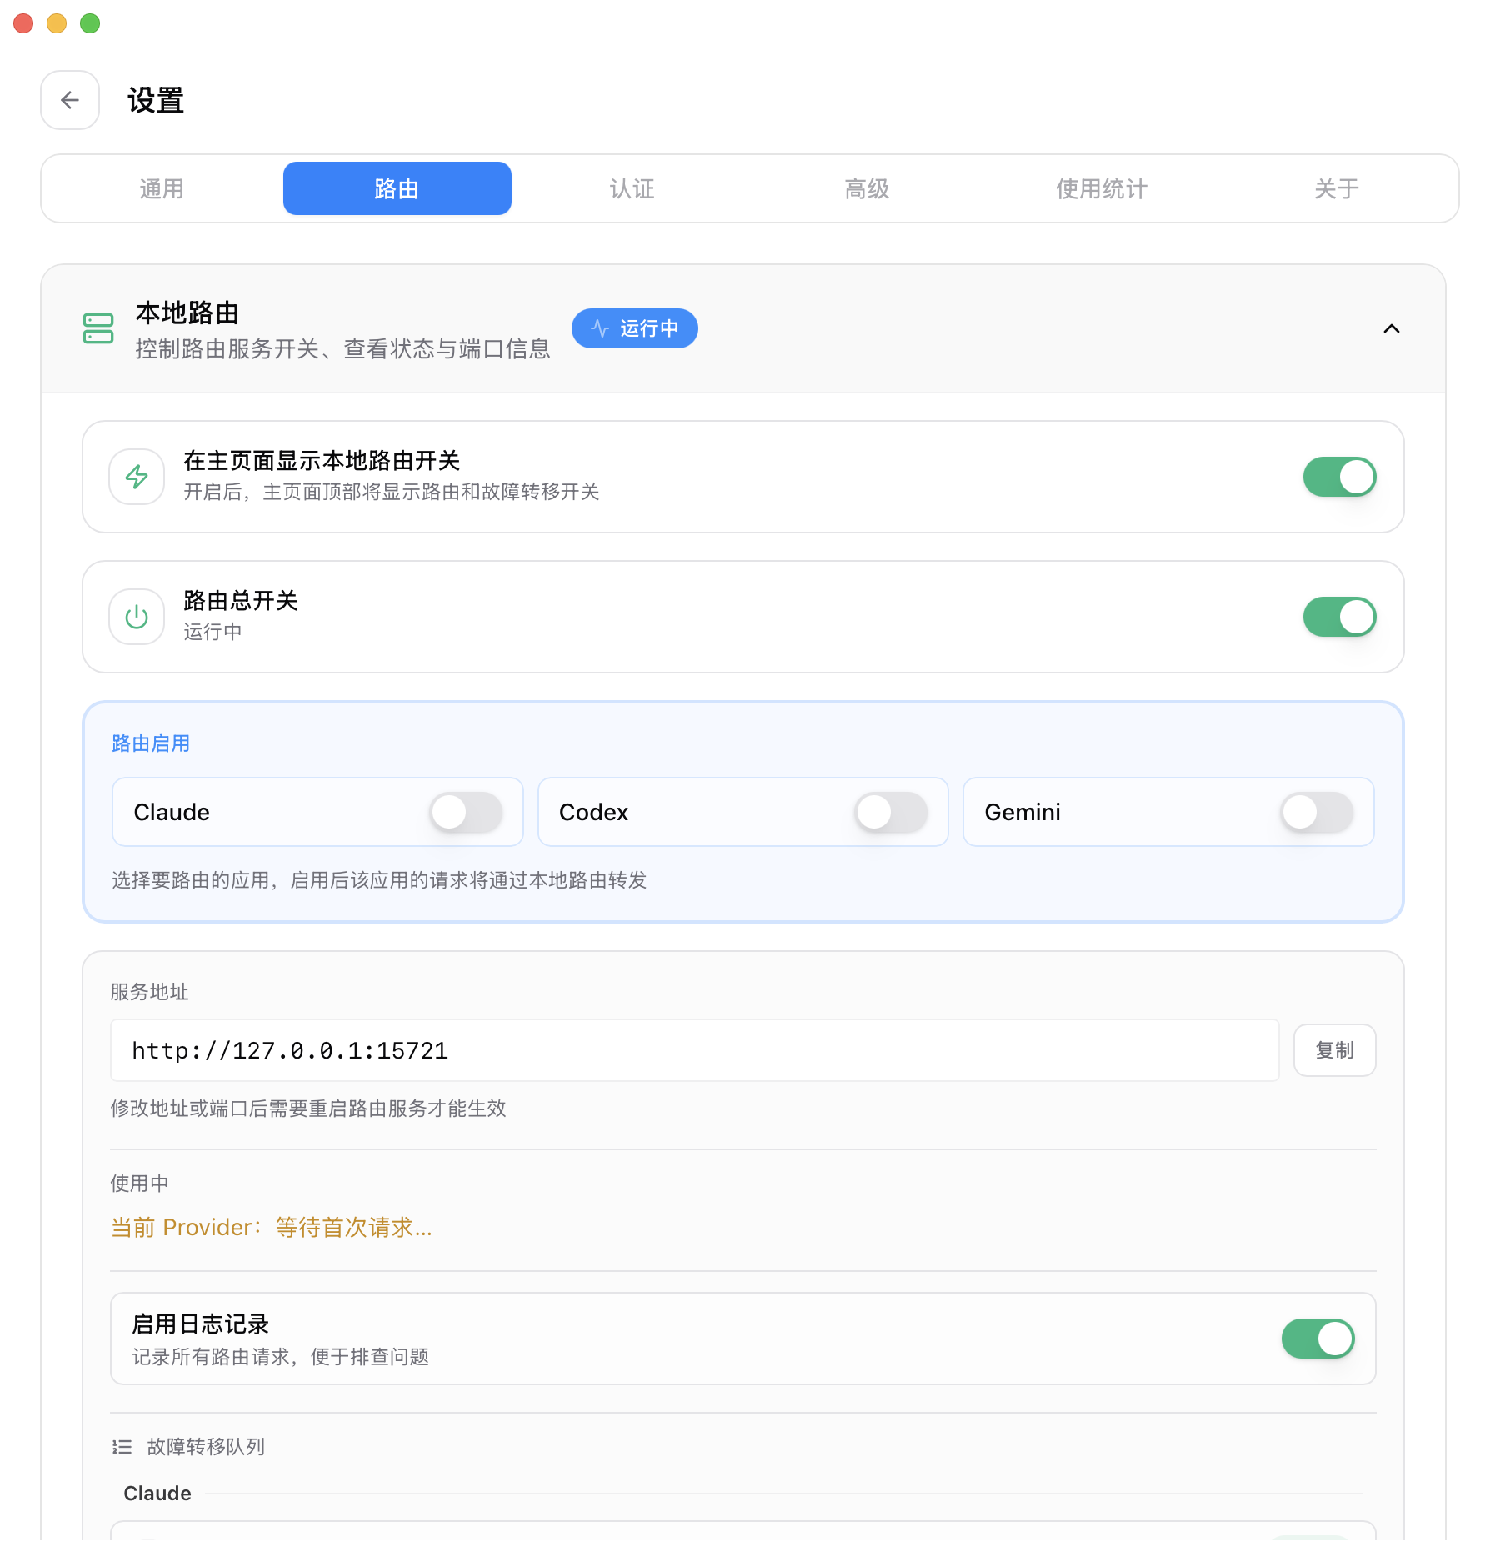Image resolution: width=1500 pixels, height=1567 pixels.
Task: Click the back arrow button
Action: pos(70,100)
